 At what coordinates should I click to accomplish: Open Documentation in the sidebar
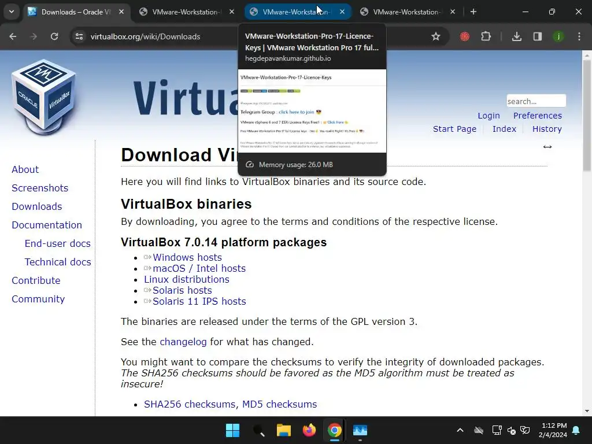tap(47, 225)
